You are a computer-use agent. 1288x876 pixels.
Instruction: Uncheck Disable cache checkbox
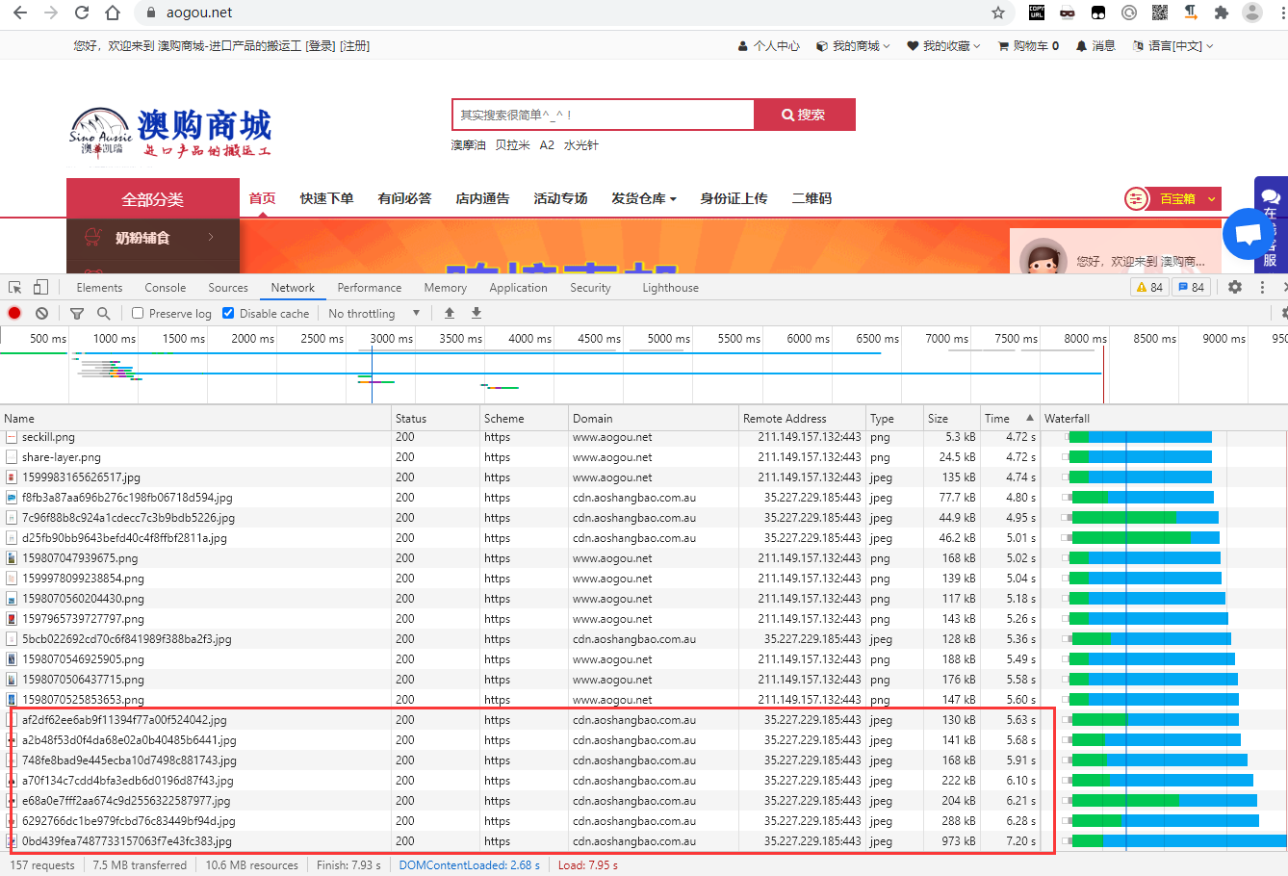click(x=228, y=313)
